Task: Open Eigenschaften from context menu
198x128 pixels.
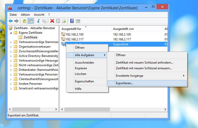Action: coord(87,81)
